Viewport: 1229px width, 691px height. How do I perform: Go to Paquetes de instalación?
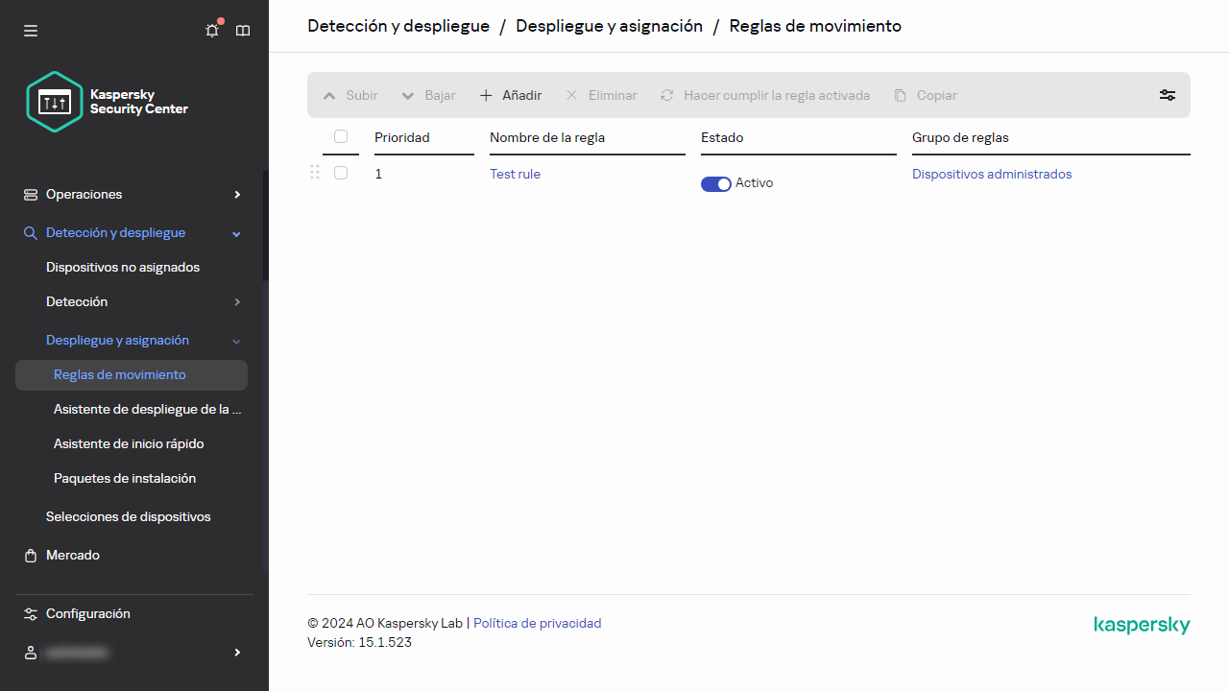(125, 479)
